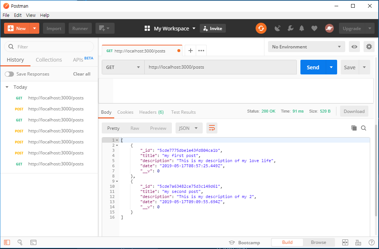Viewport: 379px width, 249px height.
Task: Open the GET method dropdown
Action: click(x=123, y=67)
